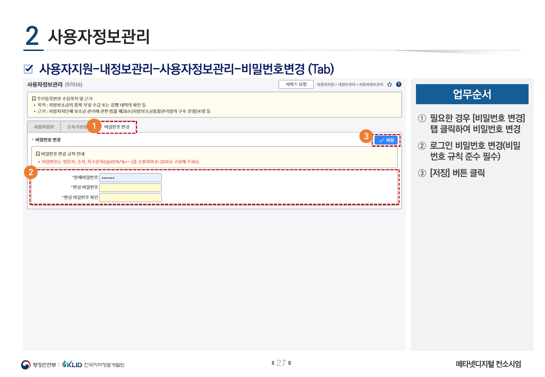
Task: Click the orange step 2 marker
Action: pos(31,172)
